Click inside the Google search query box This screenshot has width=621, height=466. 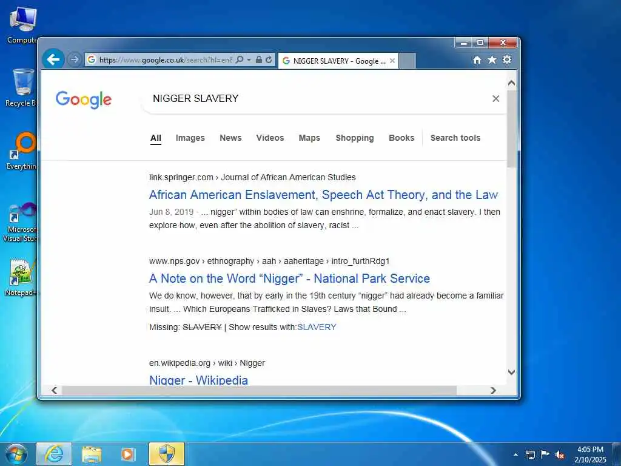(317, 98)
